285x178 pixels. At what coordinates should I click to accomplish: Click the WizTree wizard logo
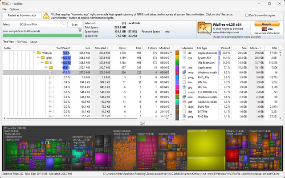[204, 28]
